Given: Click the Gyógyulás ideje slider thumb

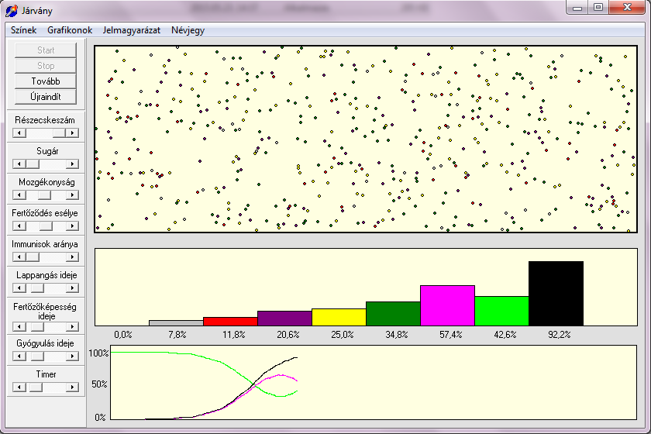Looking at the screenshot, I should [x=37, y=356].
